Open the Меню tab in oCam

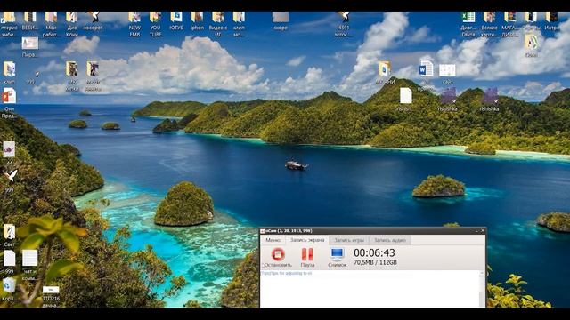pos(273,240)
